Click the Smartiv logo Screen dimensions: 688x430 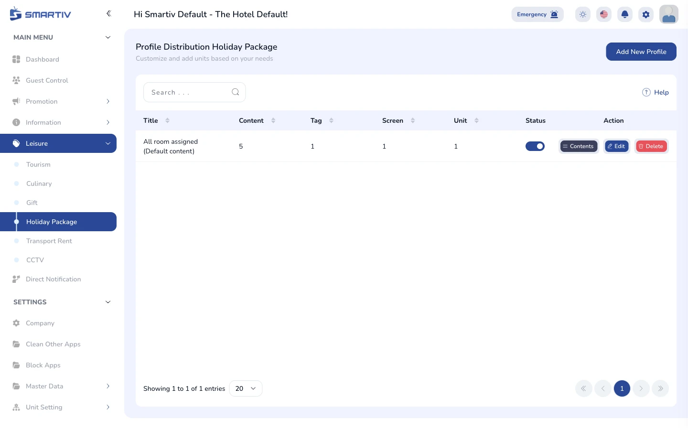tap(40, 14)
